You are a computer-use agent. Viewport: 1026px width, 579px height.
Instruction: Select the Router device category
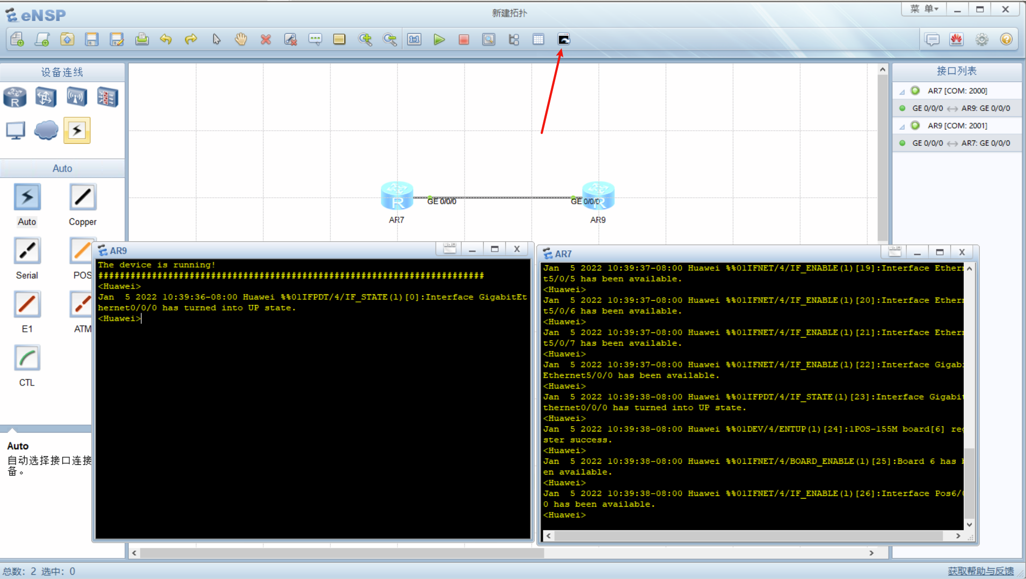(15, 97)
